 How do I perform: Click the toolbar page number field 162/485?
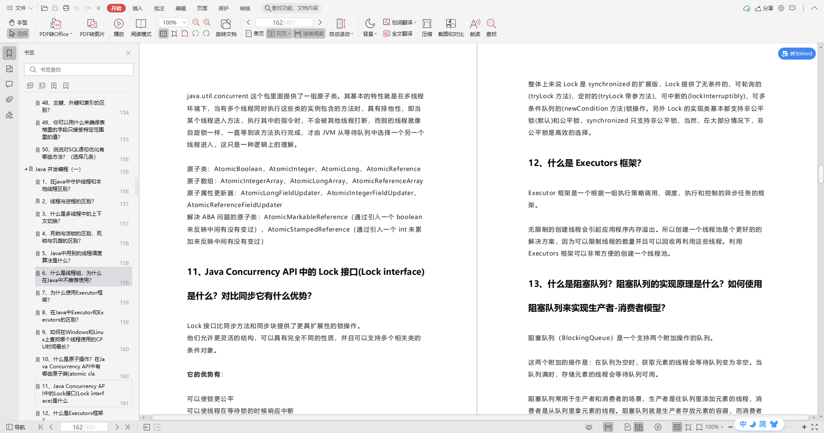click(284, 22)
